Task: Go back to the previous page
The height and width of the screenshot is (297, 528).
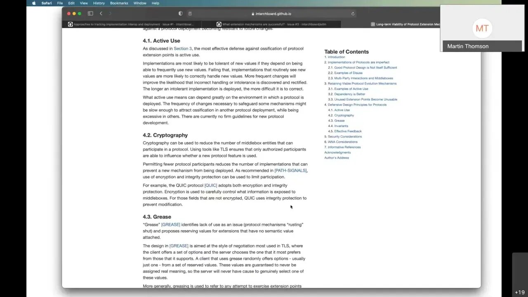Action: [101, 14]
